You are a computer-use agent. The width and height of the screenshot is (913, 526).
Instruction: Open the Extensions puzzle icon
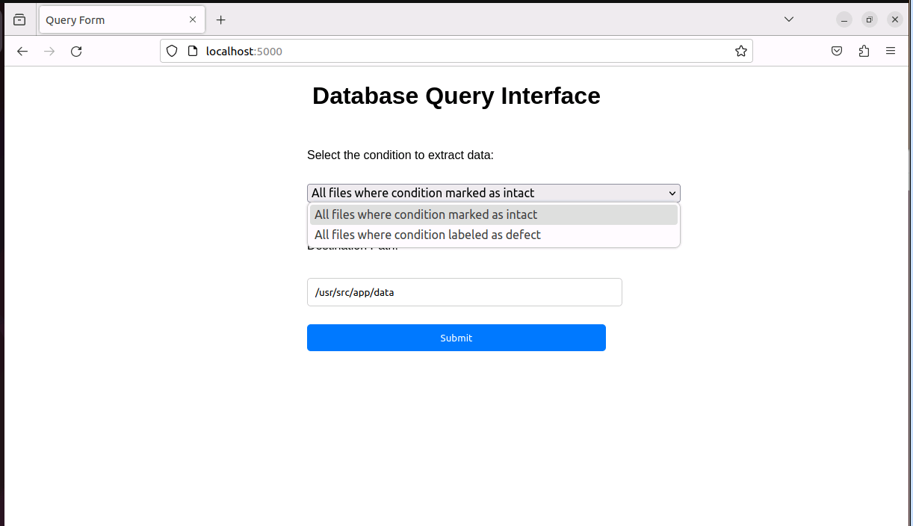click(x=864, y=52)
